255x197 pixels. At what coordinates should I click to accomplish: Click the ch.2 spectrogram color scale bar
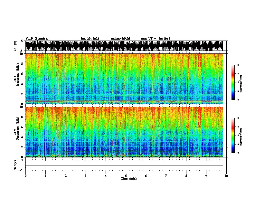(233, 136)
